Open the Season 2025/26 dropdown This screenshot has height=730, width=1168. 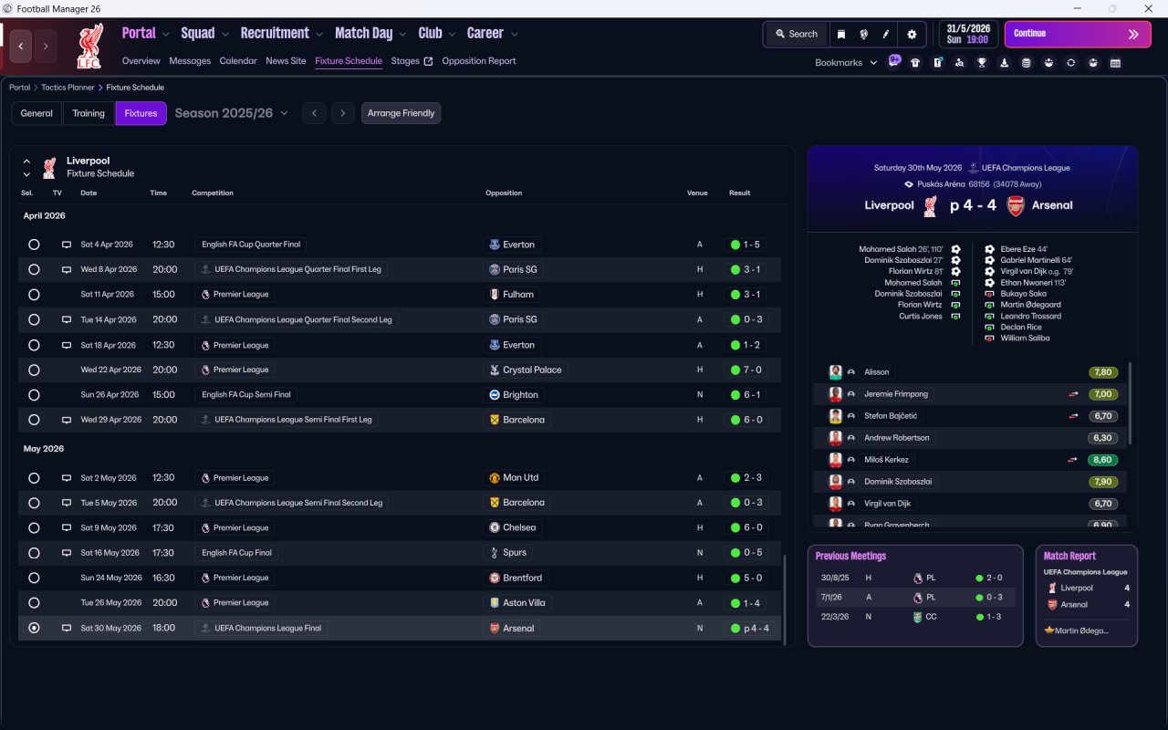coord(231,113)
